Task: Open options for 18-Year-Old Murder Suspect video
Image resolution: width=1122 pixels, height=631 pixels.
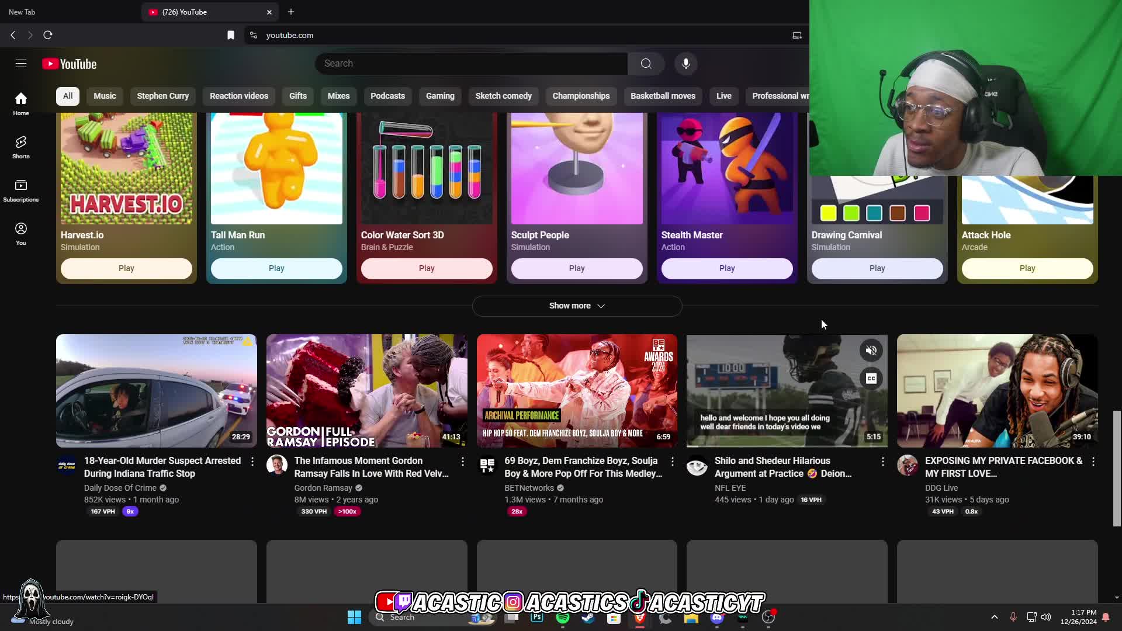Action: [252, 462]
